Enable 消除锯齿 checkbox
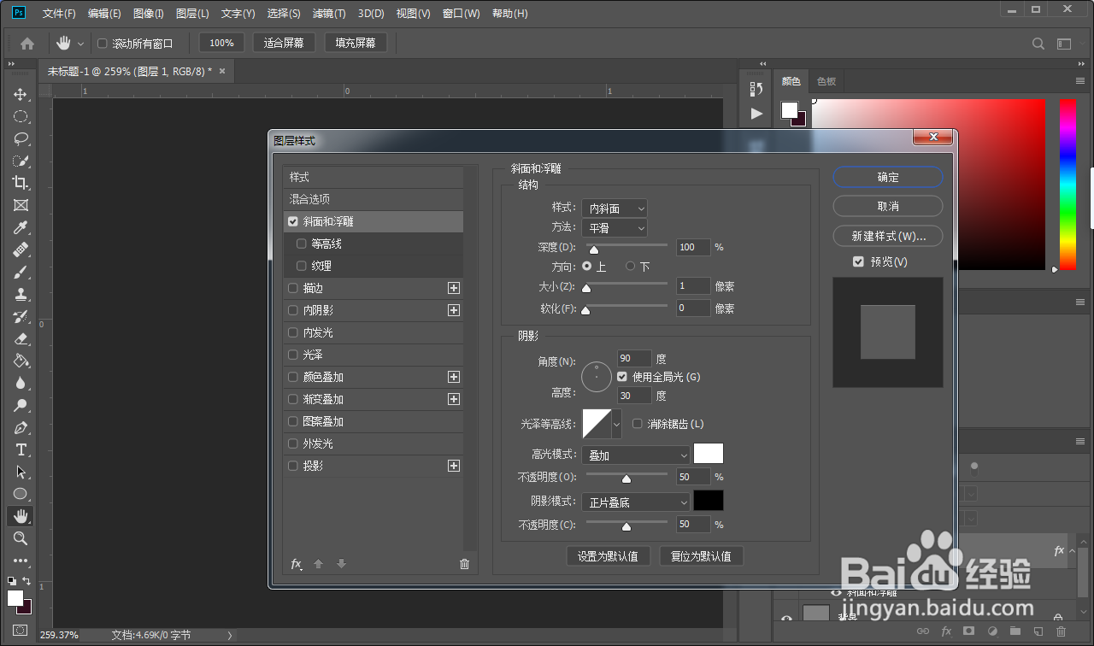The image size is (1094, 646). click(637, 423)
